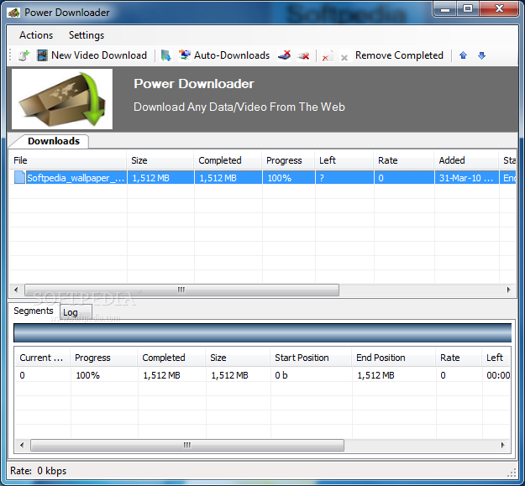
Task: Click the file icon of Softpedia_wallpaper row
Action: point(19,177)
